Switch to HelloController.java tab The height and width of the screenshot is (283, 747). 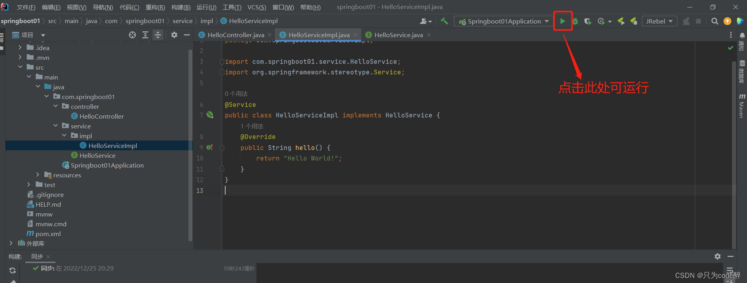235,35
